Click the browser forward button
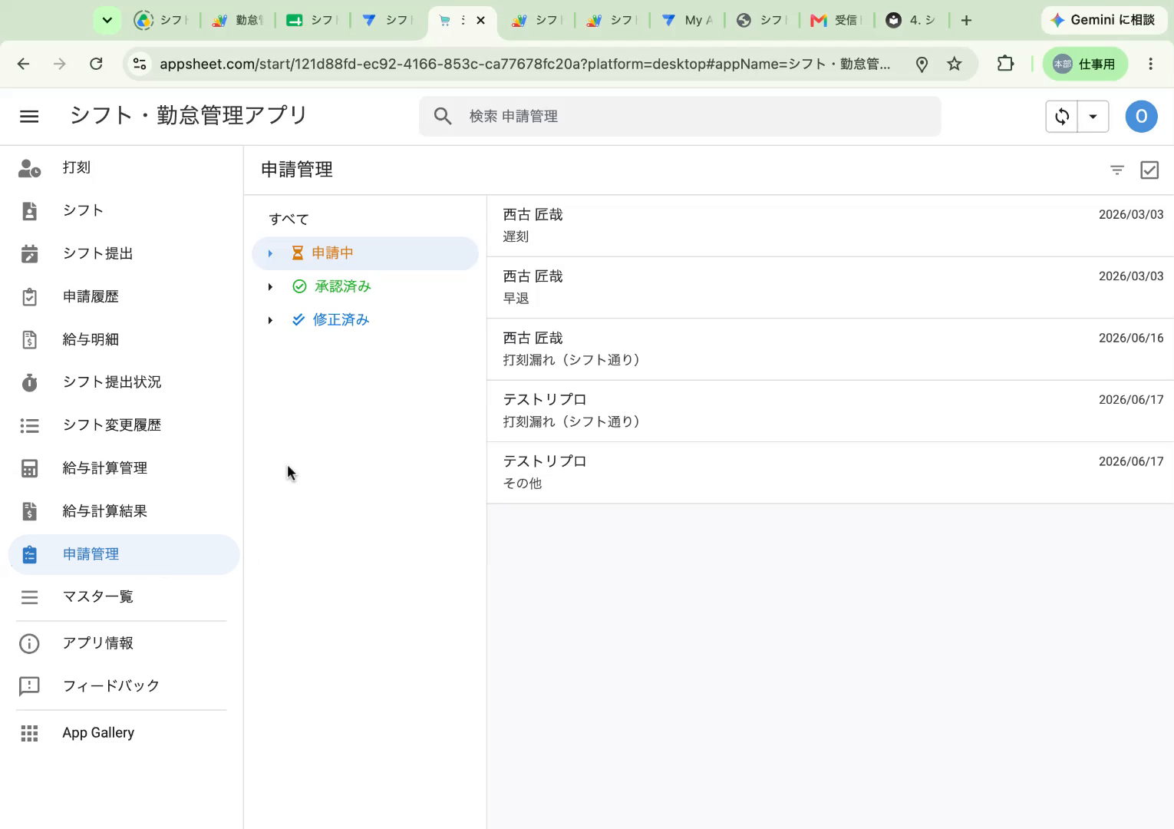Viewport: 1174px width, 829px height. (60, 64)
